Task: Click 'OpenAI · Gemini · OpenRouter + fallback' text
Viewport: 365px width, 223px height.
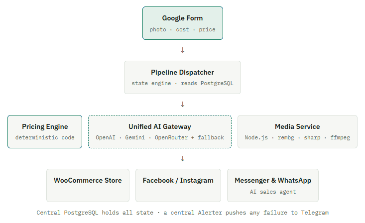Action: click(160, 137)
